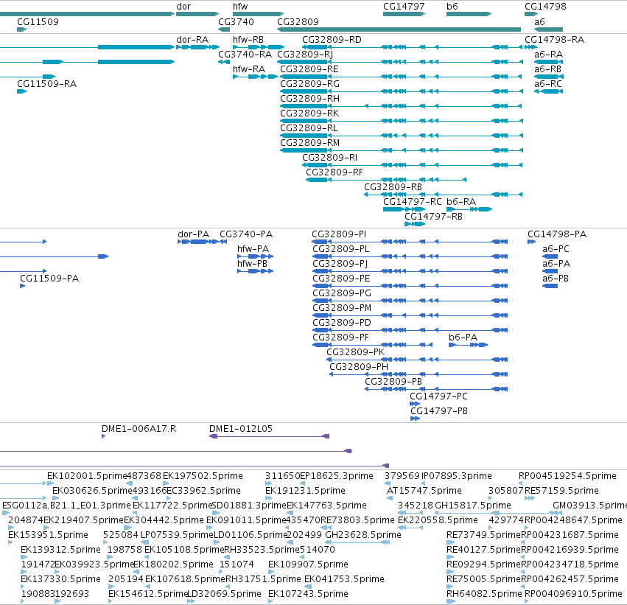Select the a6-RB transcript label
Viewport: 627px width, 605px height.
(548, 69)
